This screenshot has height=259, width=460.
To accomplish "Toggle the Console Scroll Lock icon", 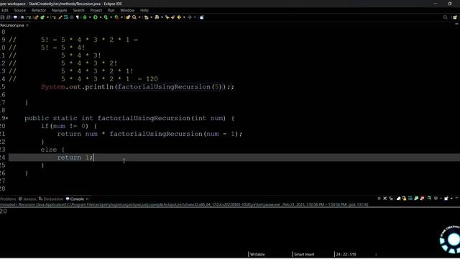I will click(404, 199).
